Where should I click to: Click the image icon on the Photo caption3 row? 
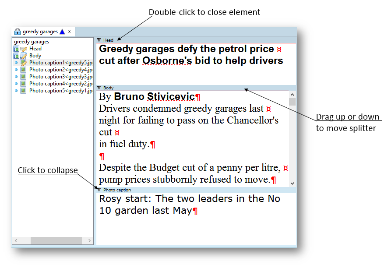click(23, 77)
